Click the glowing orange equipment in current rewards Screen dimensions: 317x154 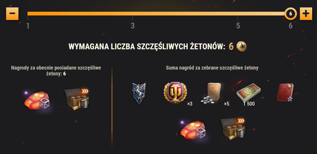pyautogui.click(x=37, y=100)
